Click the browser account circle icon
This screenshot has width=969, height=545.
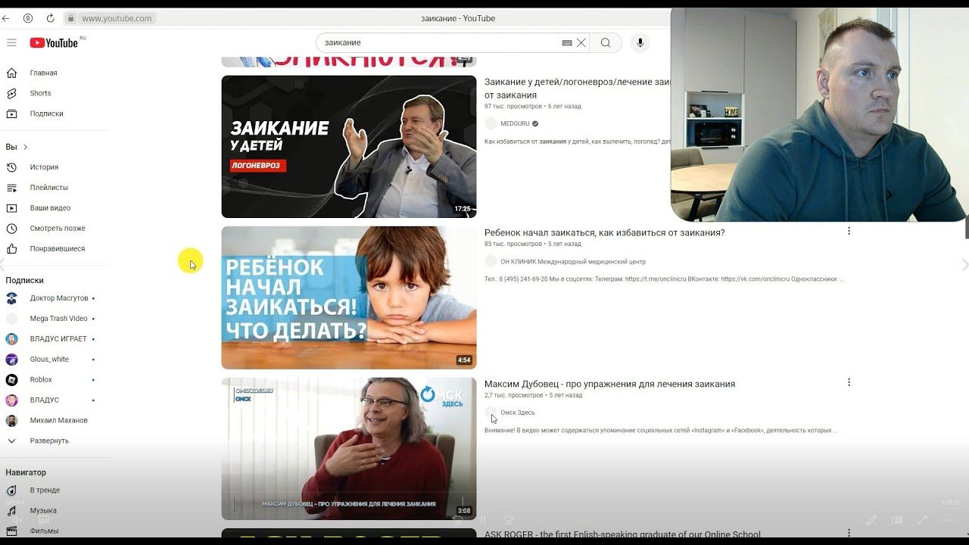click(28, 18)
